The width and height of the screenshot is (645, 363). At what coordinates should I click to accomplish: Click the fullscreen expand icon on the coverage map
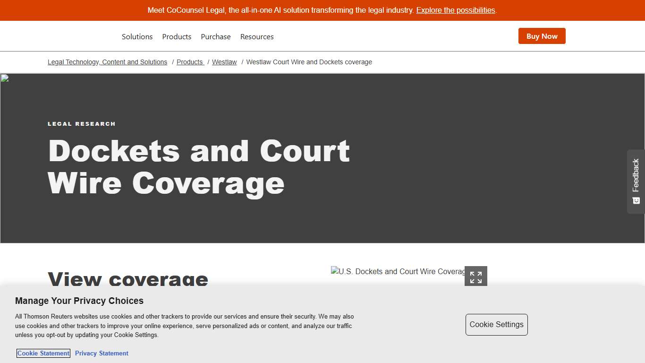point(475,276)
